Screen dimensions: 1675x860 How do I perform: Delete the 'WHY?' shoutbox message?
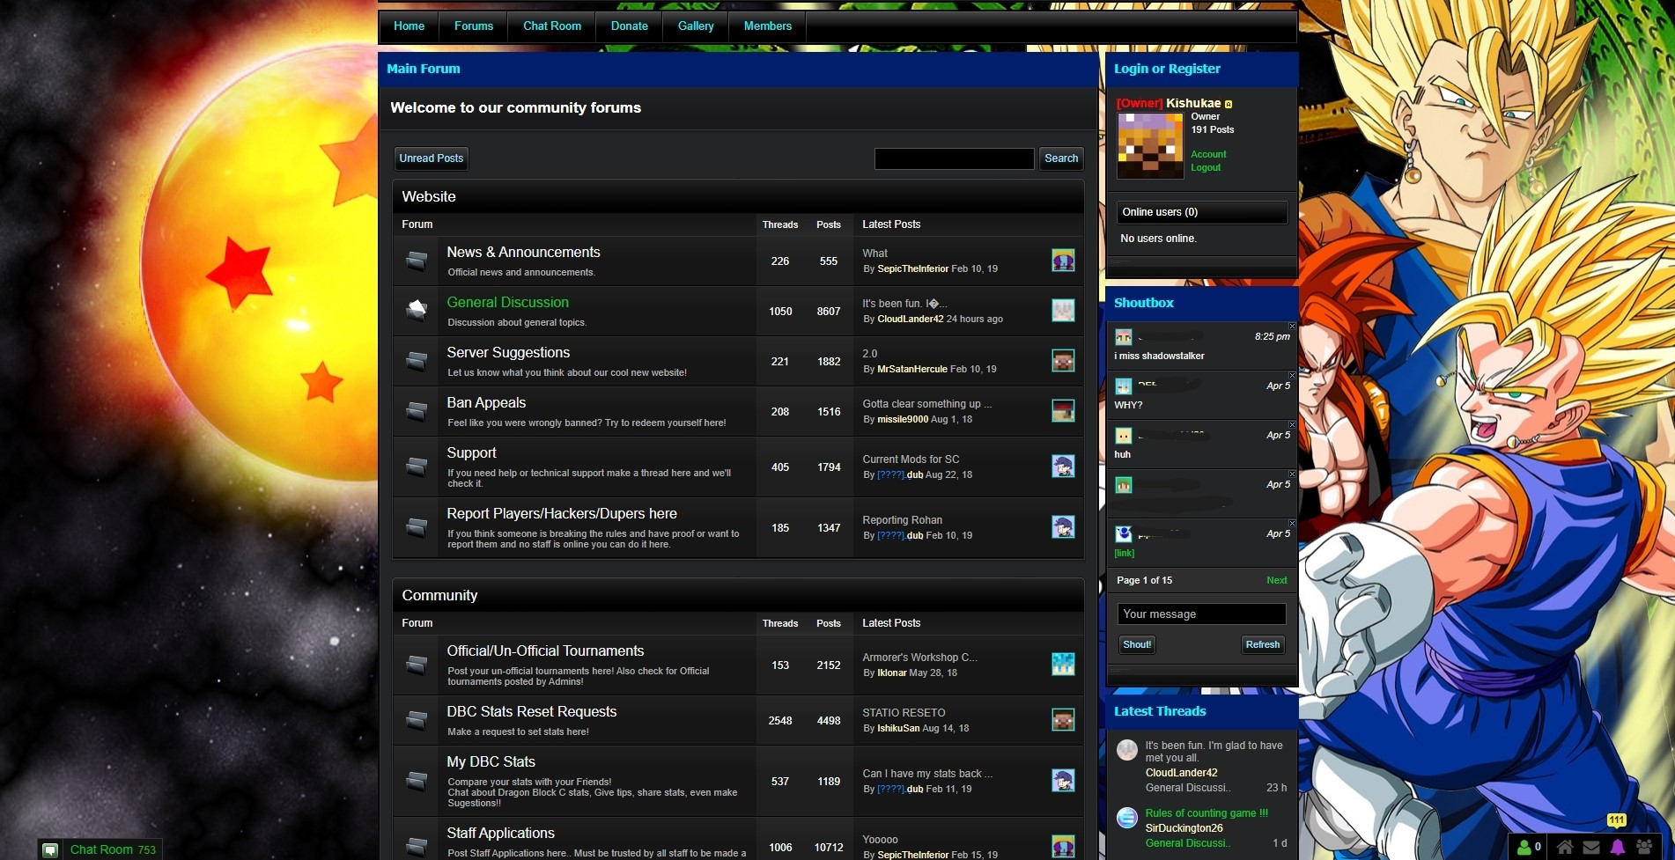[x=1292, y=376]
